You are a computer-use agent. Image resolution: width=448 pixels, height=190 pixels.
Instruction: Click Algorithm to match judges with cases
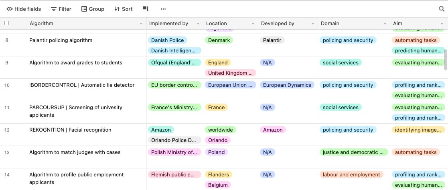(75, 152)
